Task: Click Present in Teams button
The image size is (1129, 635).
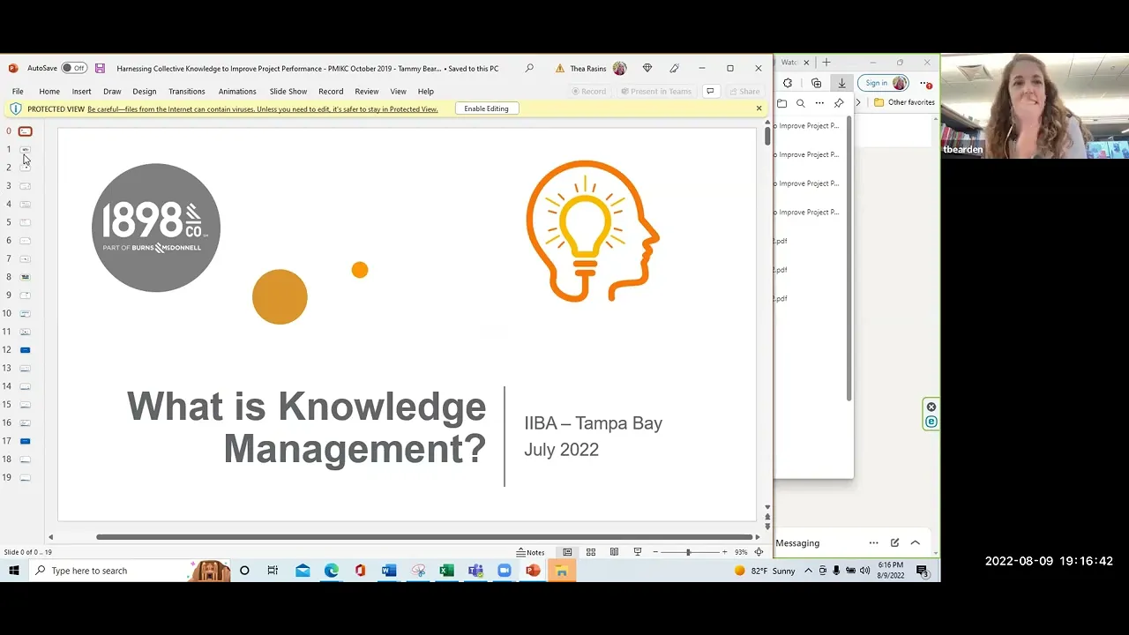Action: pyautogui.click(x=656, y=91)
